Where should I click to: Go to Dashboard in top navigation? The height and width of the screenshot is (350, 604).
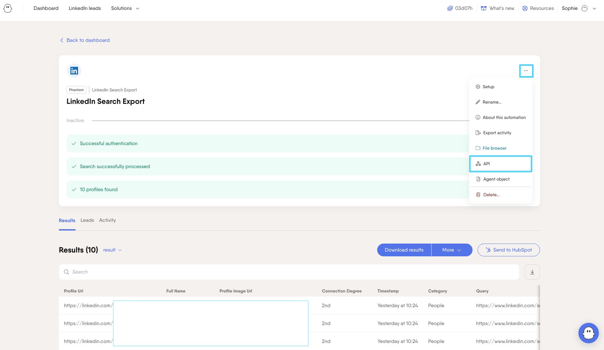[x=46, y=8]
